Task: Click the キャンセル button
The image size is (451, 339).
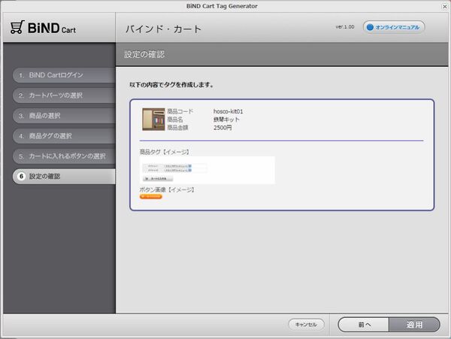Action: point(306,325)
